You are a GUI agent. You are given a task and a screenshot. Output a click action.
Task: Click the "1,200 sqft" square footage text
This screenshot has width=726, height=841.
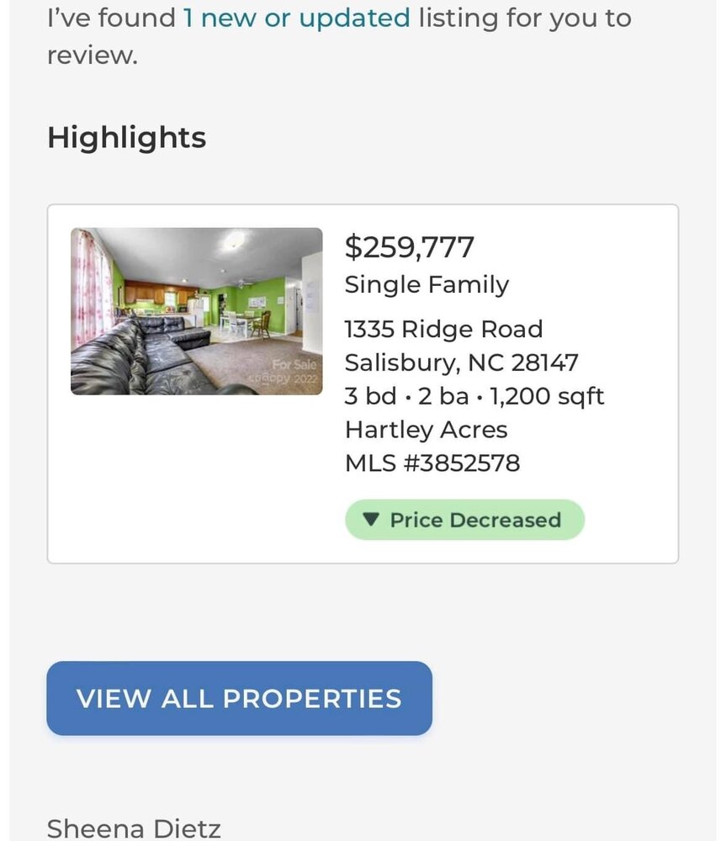(x=547, y=396)
